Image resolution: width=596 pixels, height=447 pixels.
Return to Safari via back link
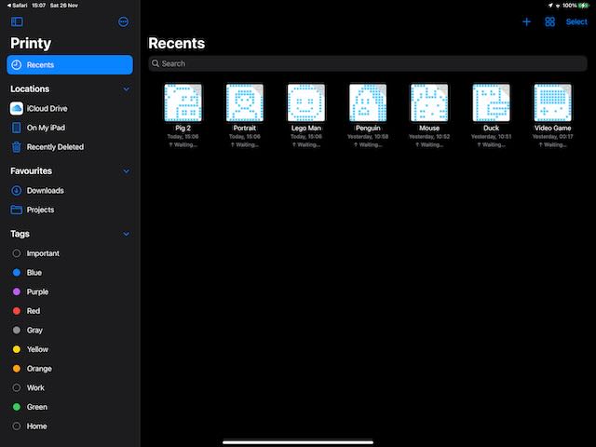pyautogui.click(x=17, y=6)
